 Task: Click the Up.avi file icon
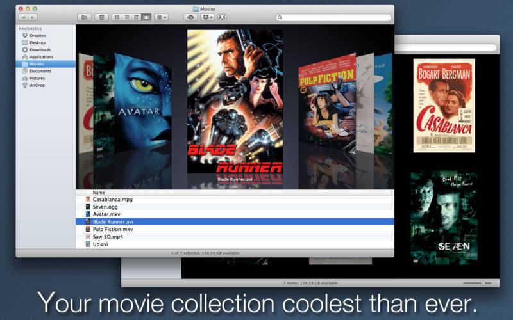pos(88,244)
